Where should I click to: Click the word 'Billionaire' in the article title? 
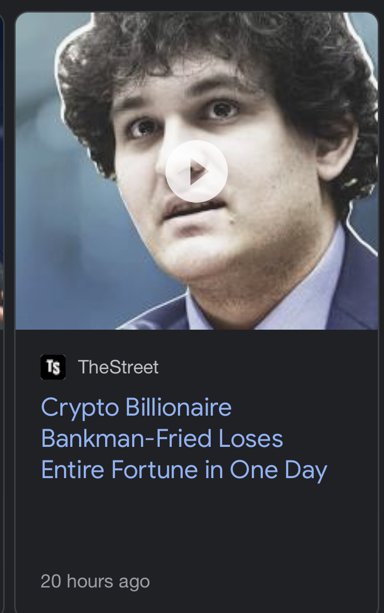[178, 407]
